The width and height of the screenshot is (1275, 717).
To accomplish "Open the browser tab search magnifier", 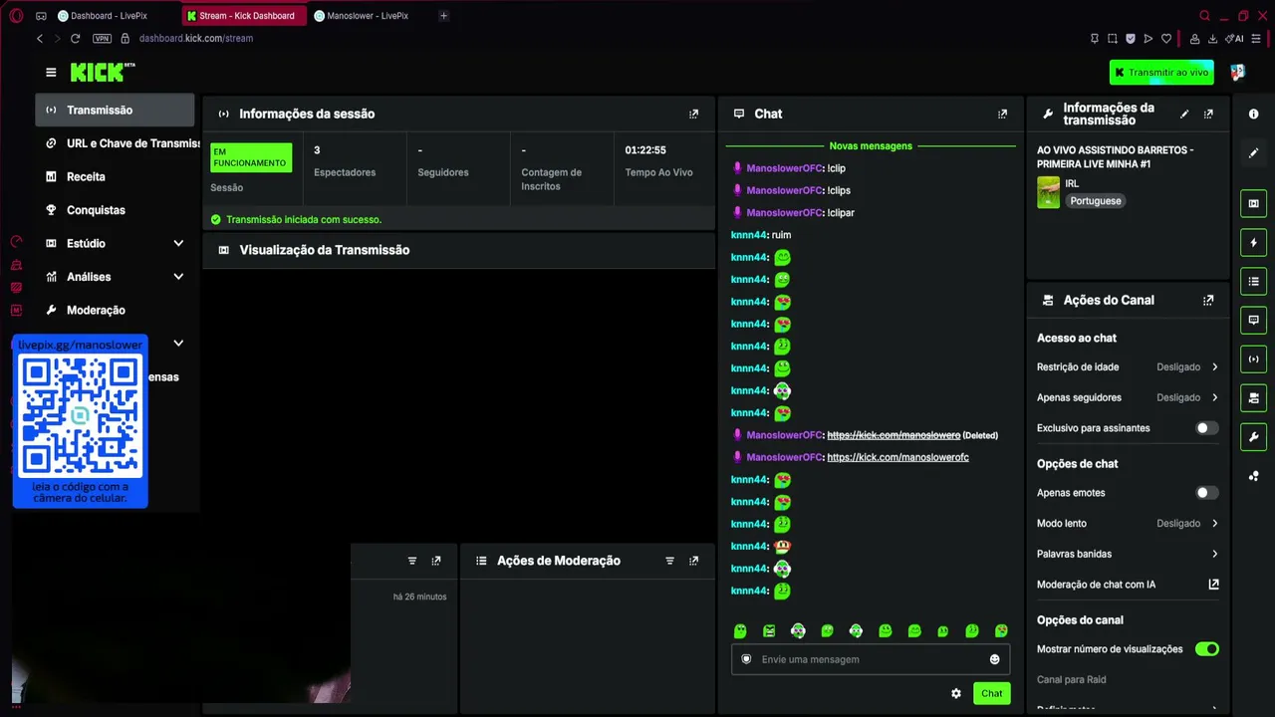I will pos(1204,16).
